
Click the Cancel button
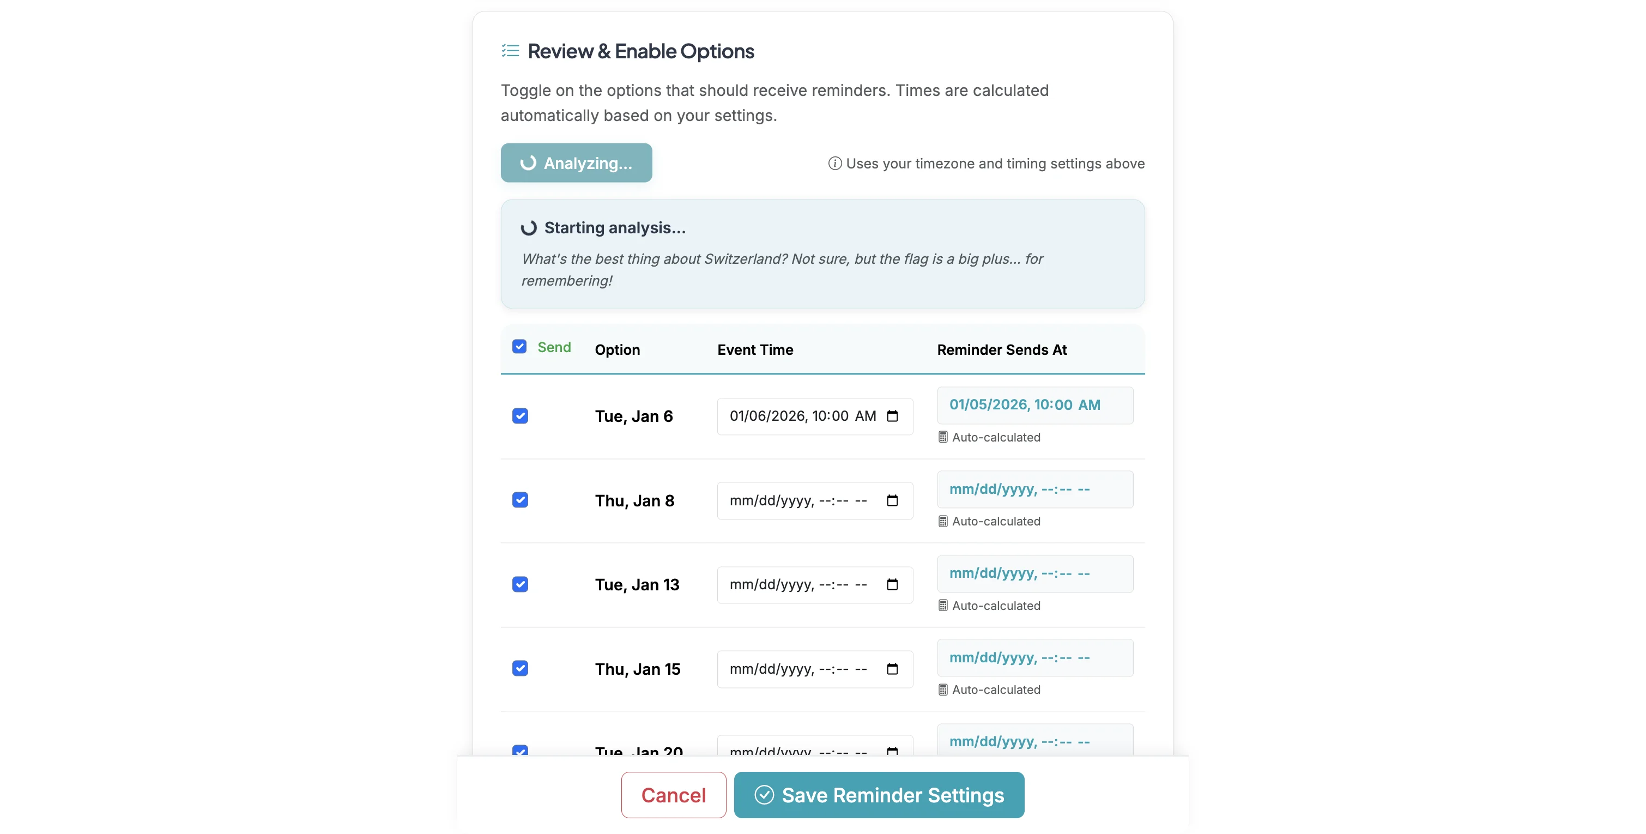(673, 794)
